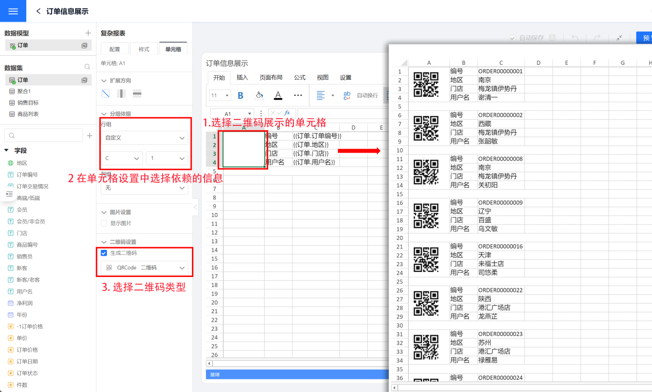
Task: Switch to the 样式 tab
Action: [x=144, y=49]
